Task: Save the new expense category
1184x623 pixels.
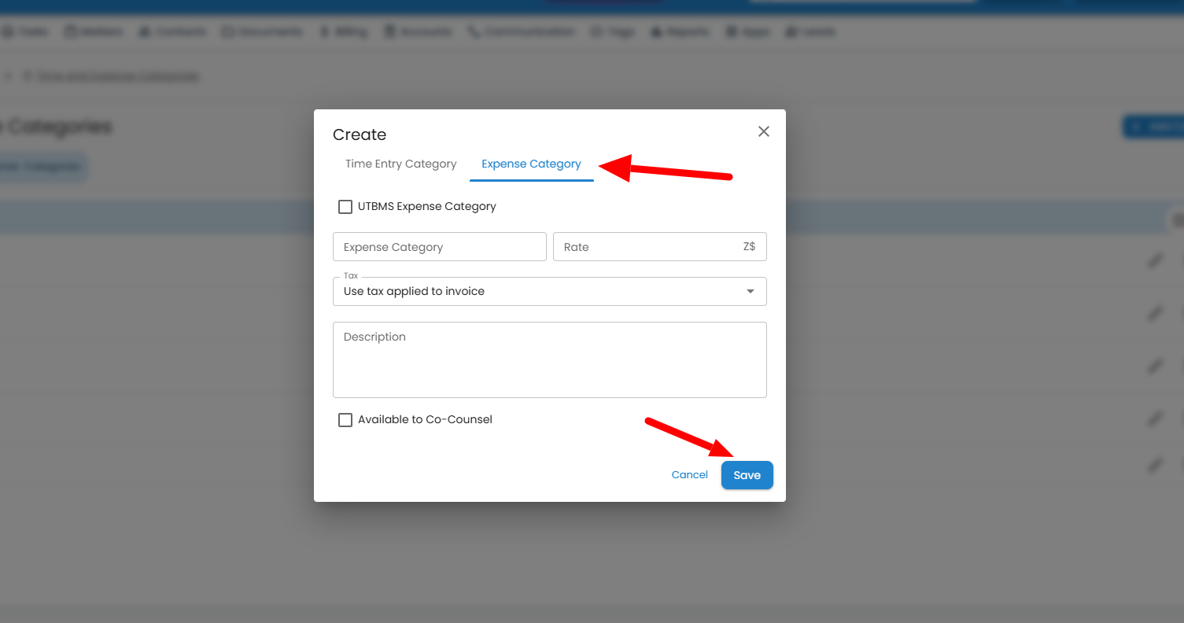Action: pyautogui.click(x=747, y=475)
